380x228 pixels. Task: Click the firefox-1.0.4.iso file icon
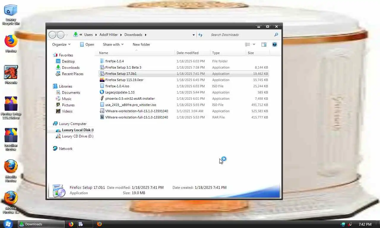[x=102, y=86]
